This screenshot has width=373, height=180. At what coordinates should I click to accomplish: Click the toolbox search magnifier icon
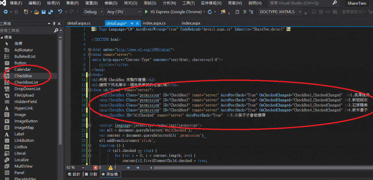click(x=56, y=31)
